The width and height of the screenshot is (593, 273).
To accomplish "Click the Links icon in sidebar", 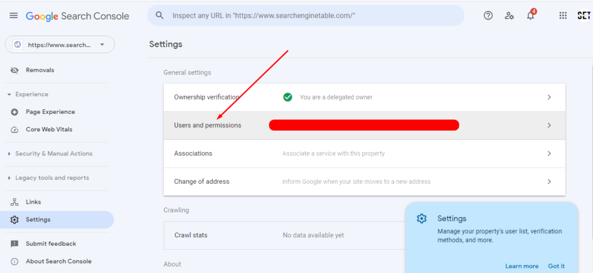I will [x=14, y=202].
